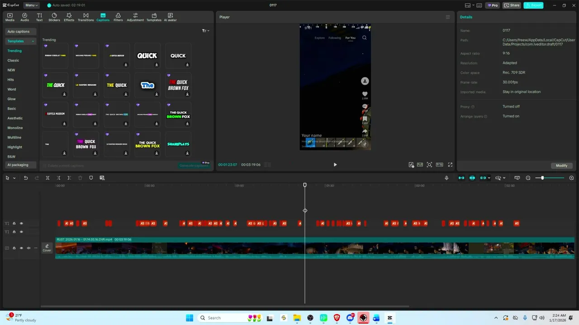
Task: Lock the main video track
Action: pos(14,248)
